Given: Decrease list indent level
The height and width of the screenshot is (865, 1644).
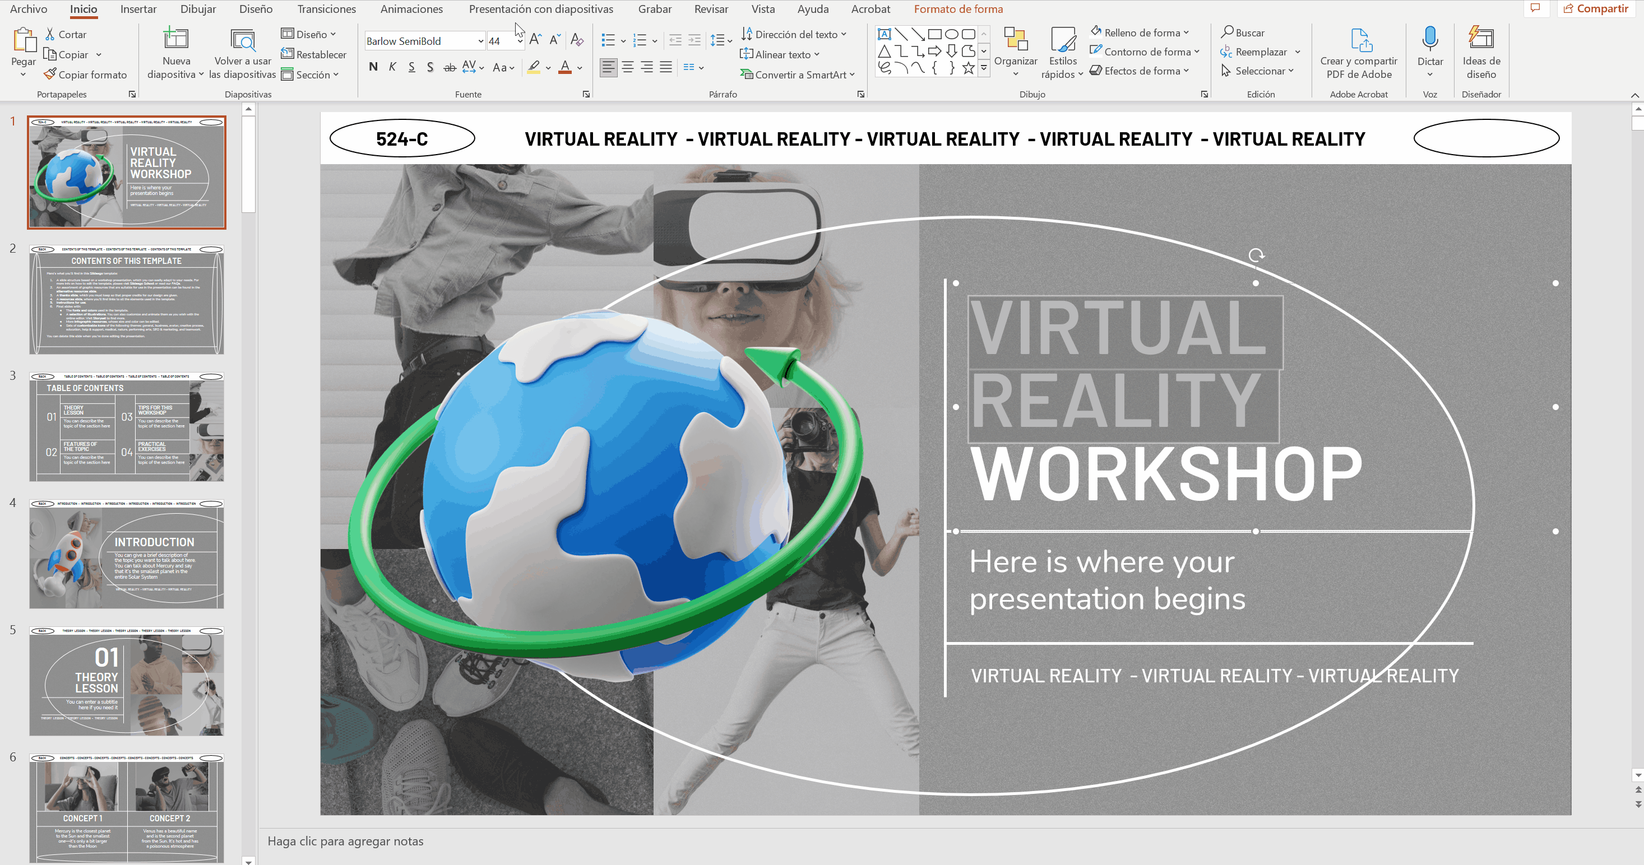Looking at the screenshot, I should pos(675,41).
